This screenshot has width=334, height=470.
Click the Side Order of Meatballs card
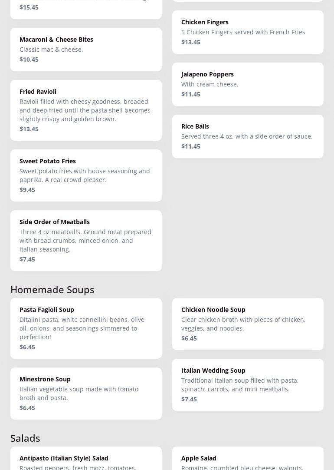(86, 240)
